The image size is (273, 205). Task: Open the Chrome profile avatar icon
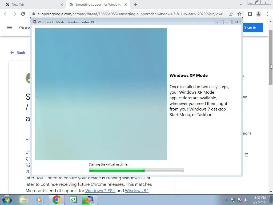(259, 14)
